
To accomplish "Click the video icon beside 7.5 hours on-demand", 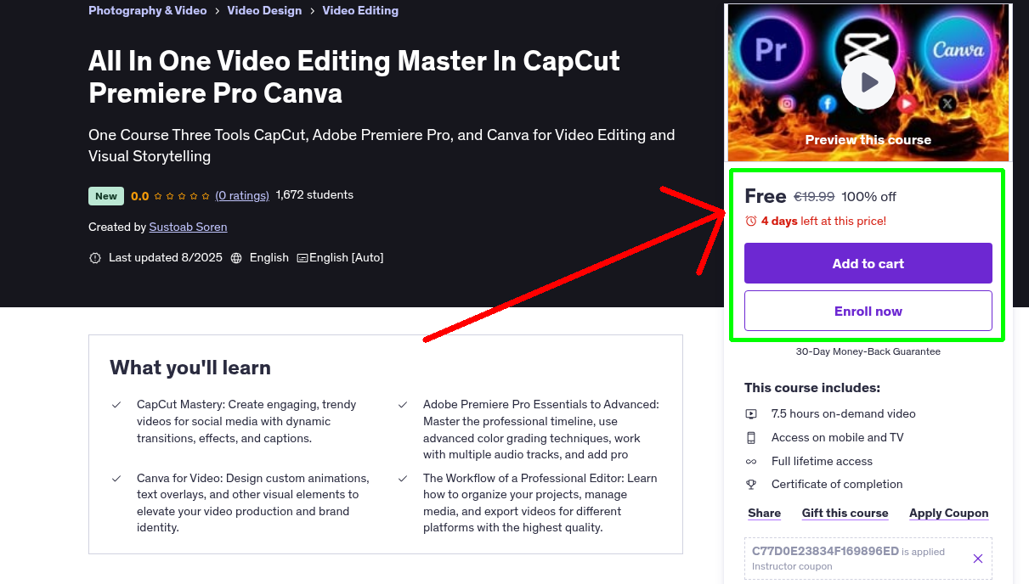I will click(x=751, y=414).
